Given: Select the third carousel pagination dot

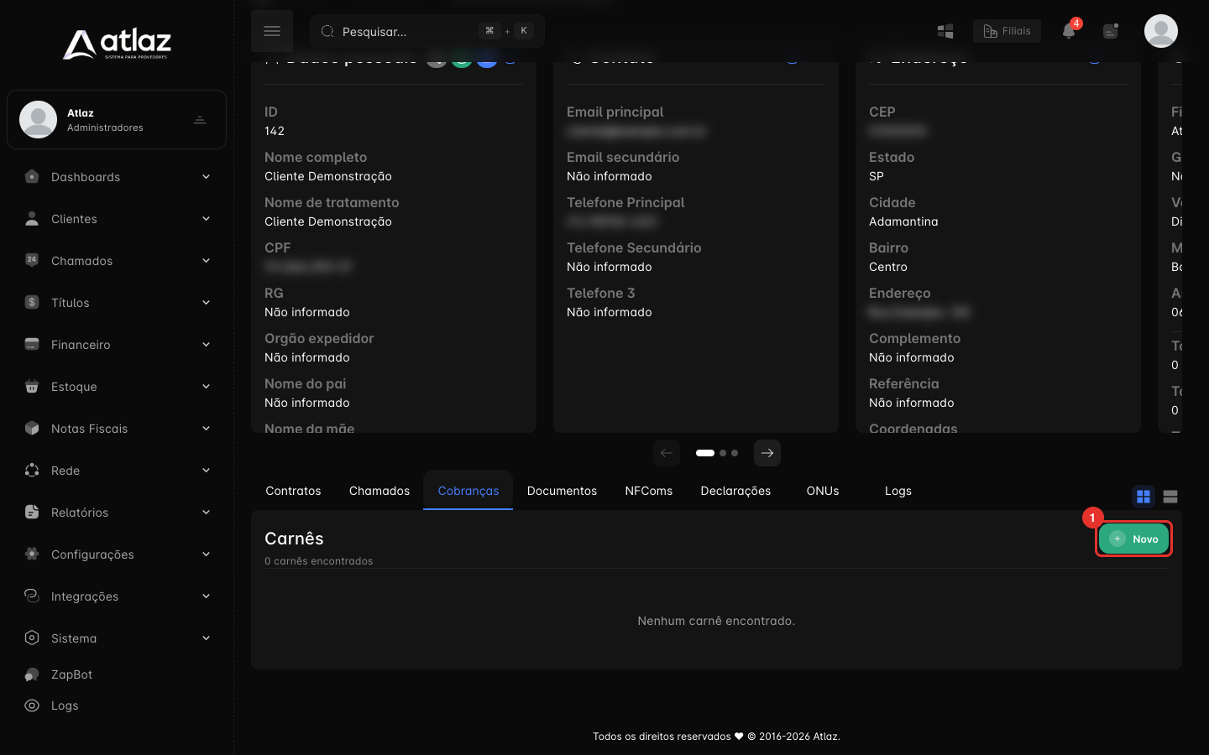Looking at the screenshot, I should coord(735,453).
